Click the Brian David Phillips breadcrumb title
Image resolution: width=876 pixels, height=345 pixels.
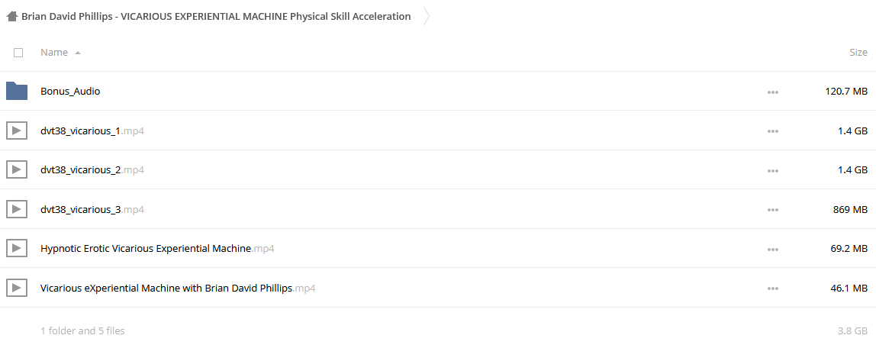coord(216,16)
